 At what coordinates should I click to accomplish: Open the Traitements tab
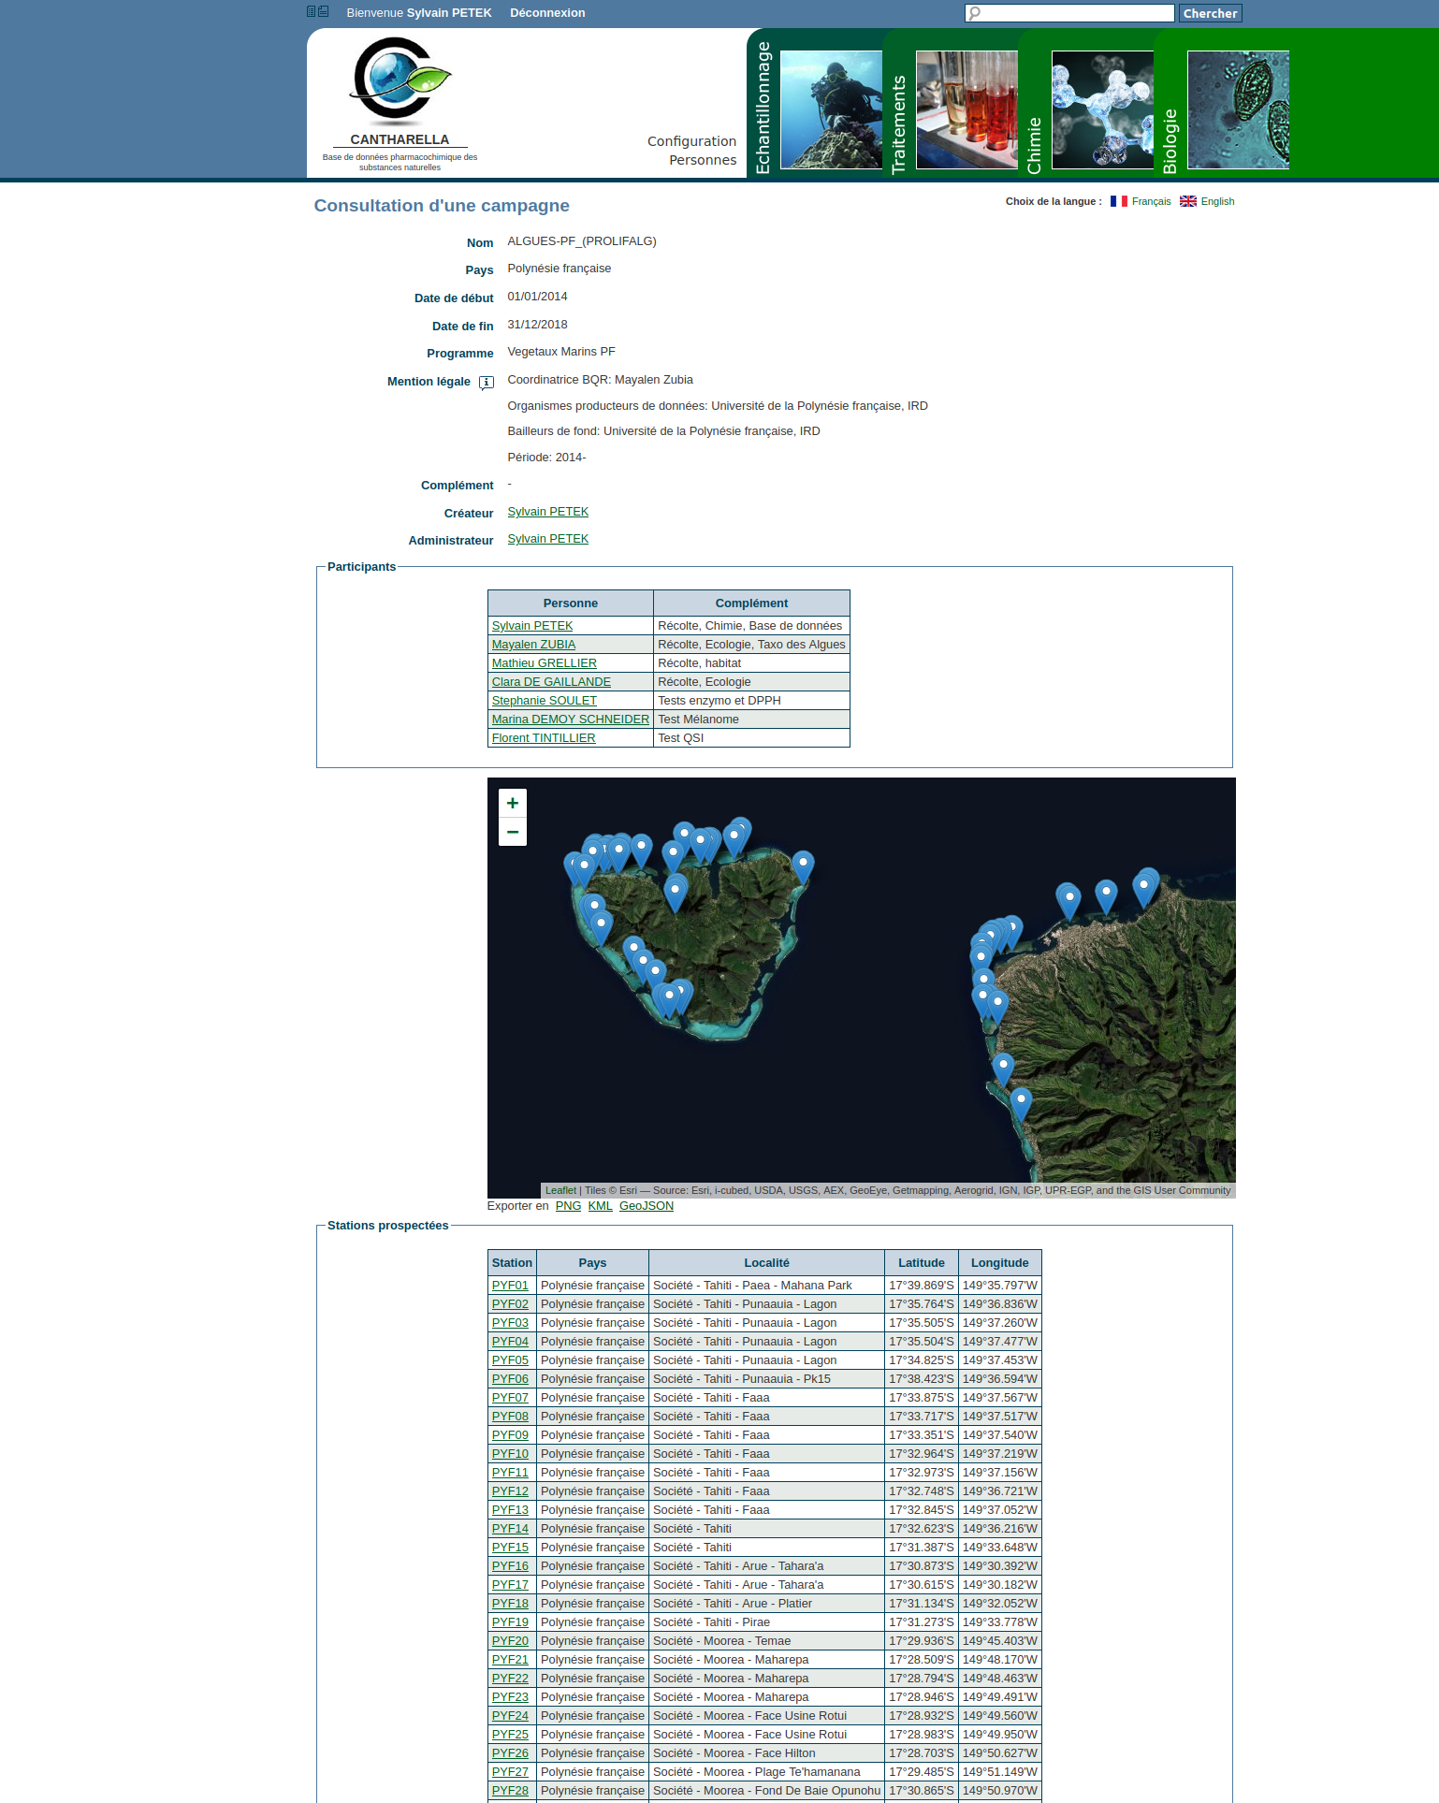coord(899,124)
